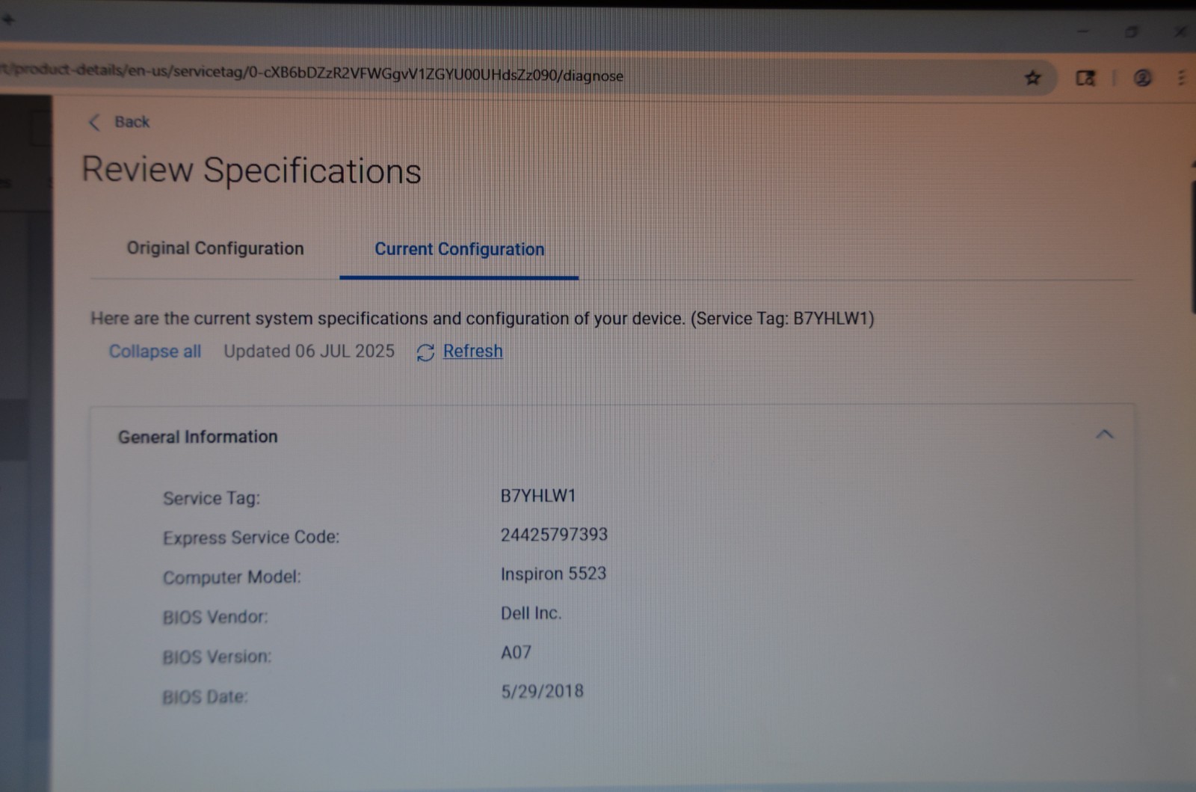Select the Express Service Code 24425797393
The image size is (1196, 792).
(554, 535)
